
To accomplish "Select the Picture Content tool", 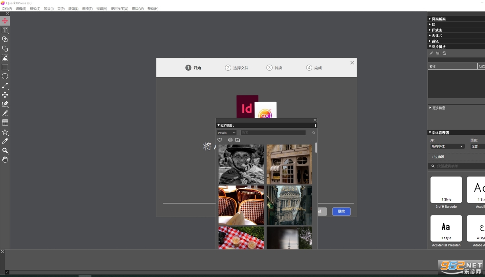I will coord(5,58).
